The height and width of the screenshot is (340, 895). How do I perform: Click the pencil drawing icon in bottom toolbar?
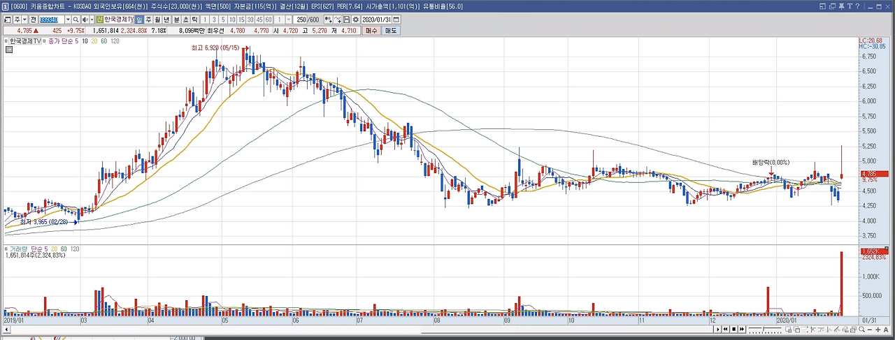coord(836,329)
